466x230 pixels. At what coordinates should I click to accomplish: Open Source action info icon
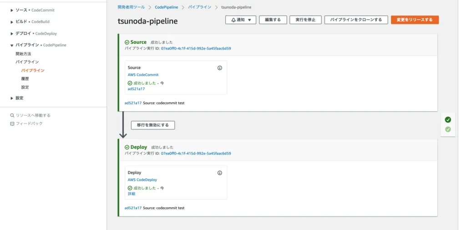pos(220,68)
